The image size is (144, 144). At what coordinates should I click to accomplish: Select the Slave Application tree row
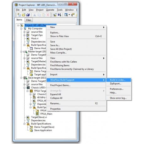click(43, 130)
